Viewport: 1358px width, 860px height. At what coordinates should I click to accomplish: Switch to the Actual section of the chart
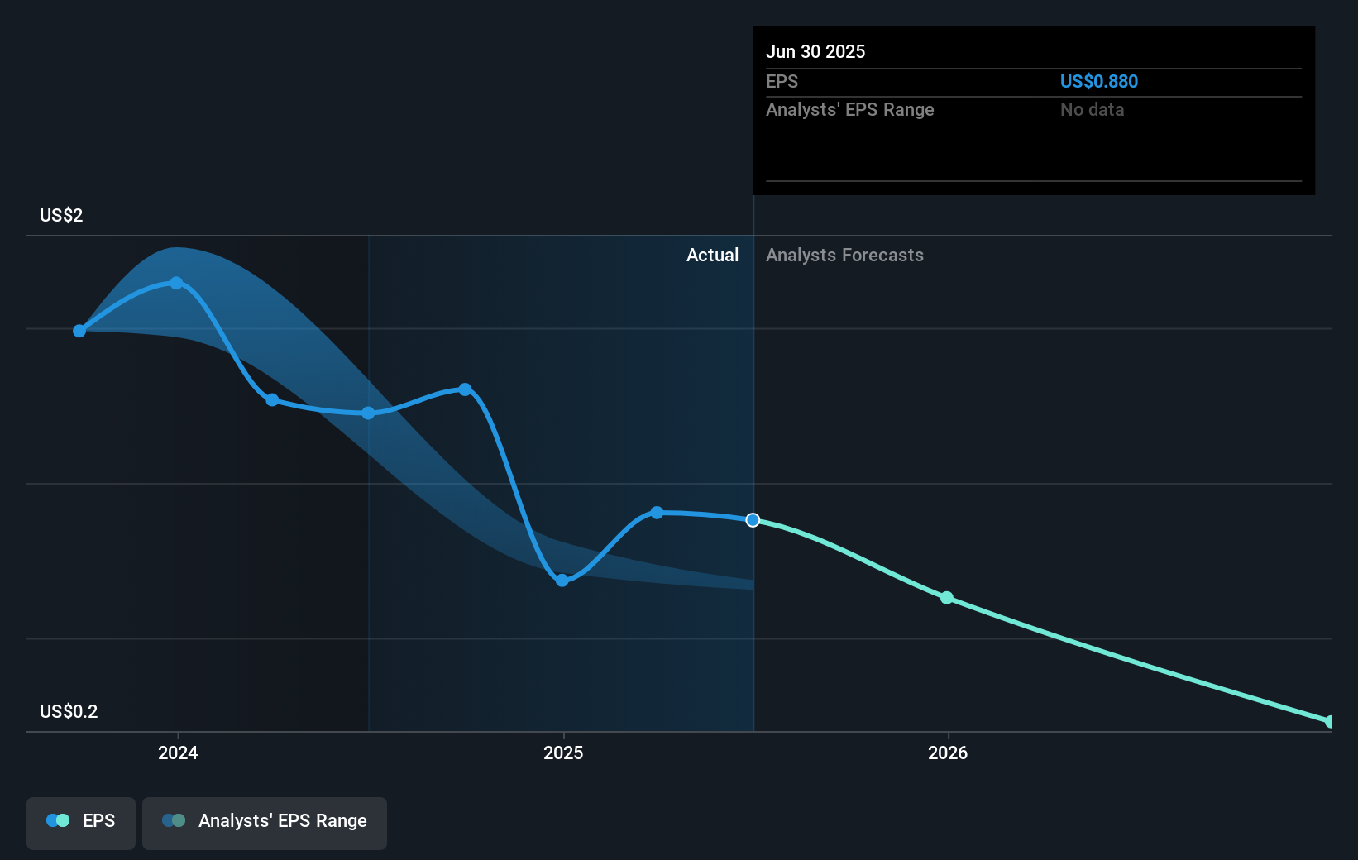point(712,255)
